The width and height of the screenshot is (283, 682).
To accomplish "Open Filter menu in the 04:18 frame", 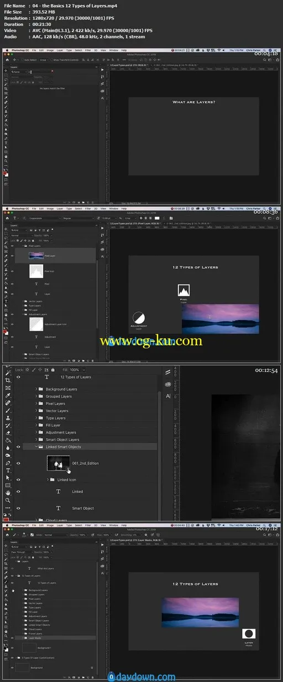I will (x=88, y=49).
